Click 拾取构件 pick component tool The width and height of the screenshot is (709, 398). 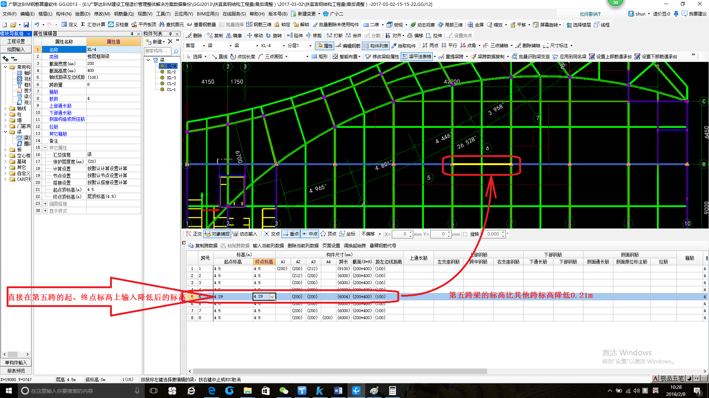[403, 46]
